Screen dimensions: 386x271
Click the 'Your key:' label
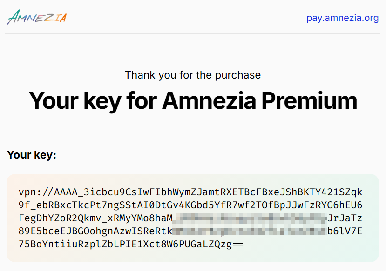click(x=32, y=155)
